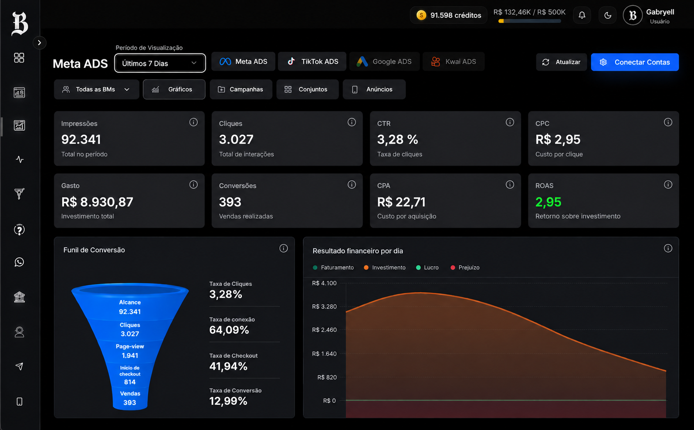694x430 pixels.
Task: Open the notifications bell
Action: point(582,15)
